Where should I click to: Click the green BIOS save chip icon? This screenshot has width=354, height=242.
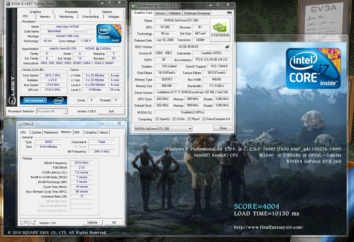tap(227, 47)
